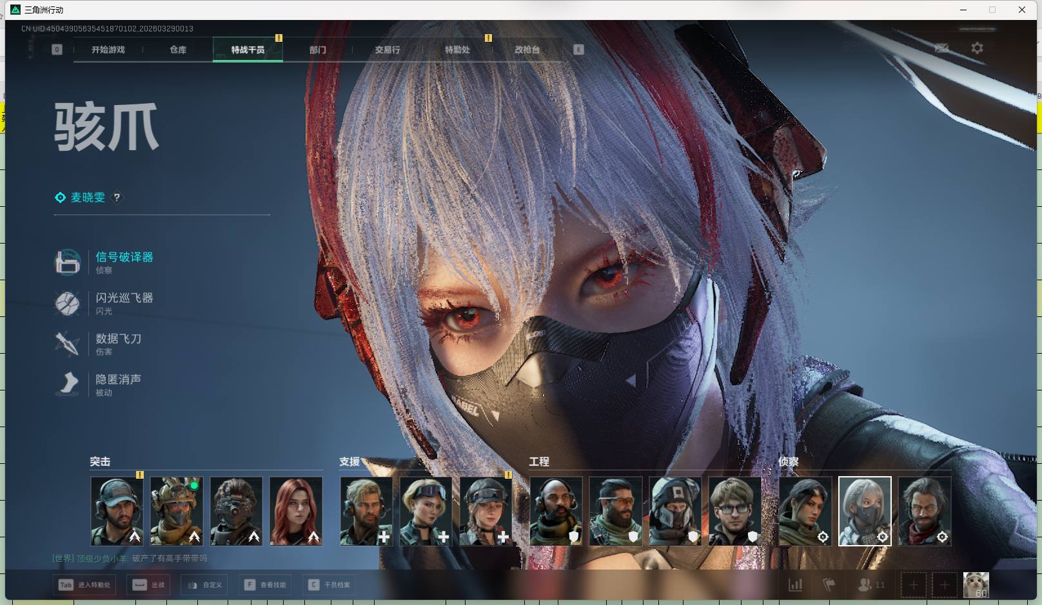Click the 工程 class heading
Screen dimensions: 1042x605
point(539,461)
